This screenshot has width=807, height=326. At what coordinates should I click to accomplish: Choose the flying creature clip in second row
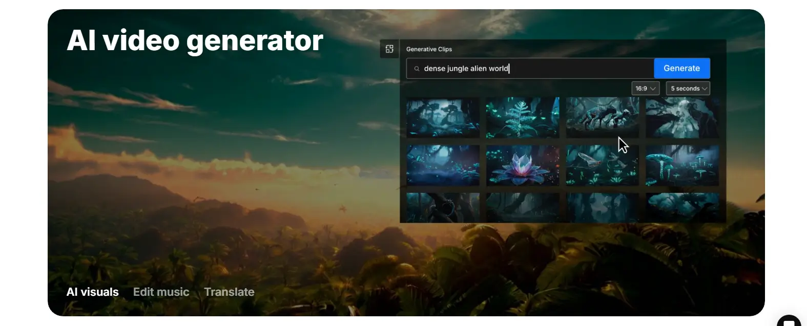602,165
